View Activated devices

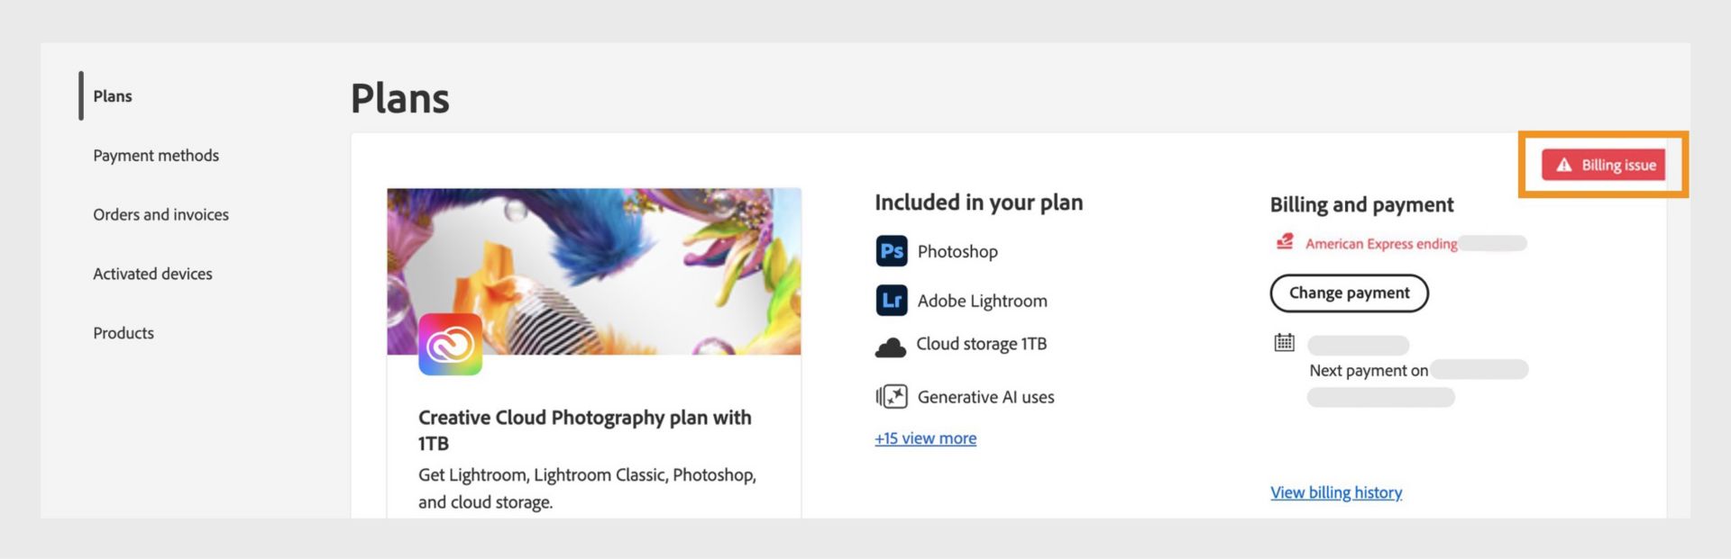(152, 274)
